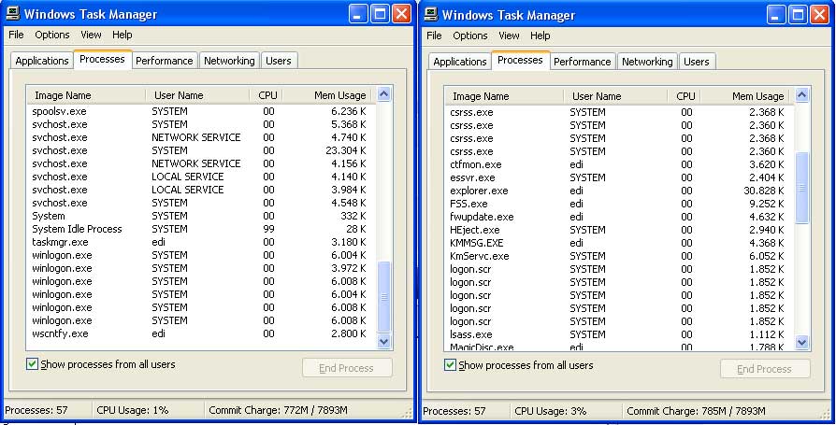Image resolution: width=836 pixels, height=425 pixels.
Task: Maximize the right Task Manager window
Action: tap(799, 14)
